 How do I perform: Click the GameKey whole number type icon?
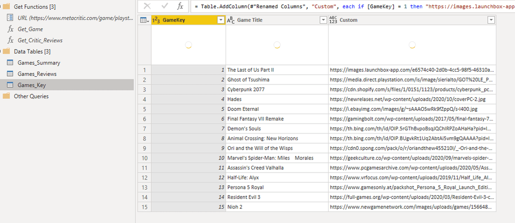point(157,20)
